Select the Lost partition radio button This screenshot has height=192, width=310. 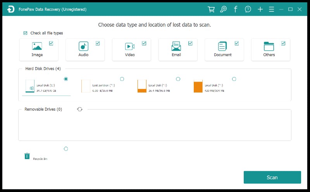(x=122, y=79)
